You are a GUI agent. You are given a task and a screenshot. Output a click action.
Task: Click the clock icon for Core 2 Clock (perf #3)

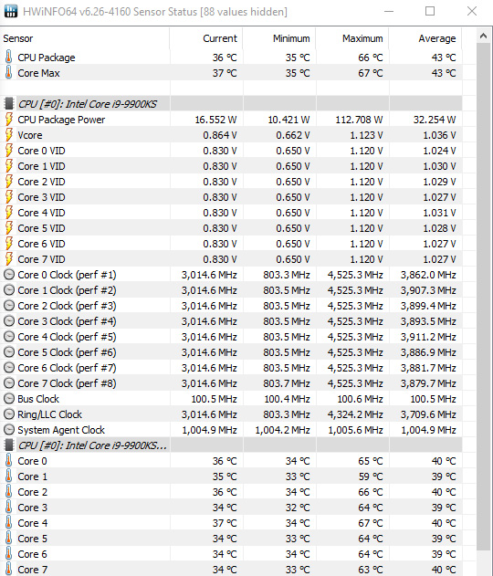click(9, 306)
